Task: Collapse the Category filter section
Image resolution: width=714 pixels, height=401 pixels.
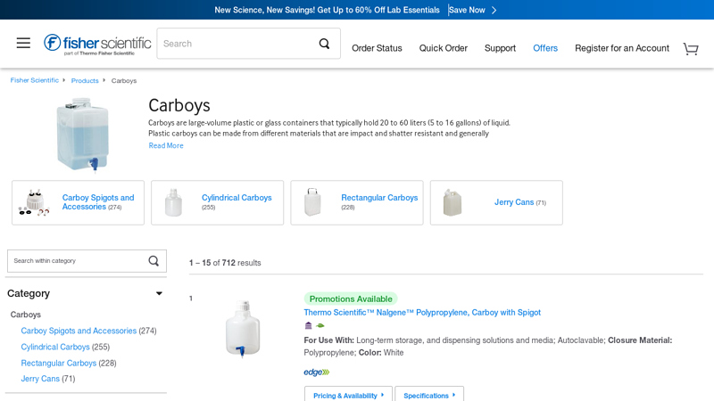Action: point(159,293)
